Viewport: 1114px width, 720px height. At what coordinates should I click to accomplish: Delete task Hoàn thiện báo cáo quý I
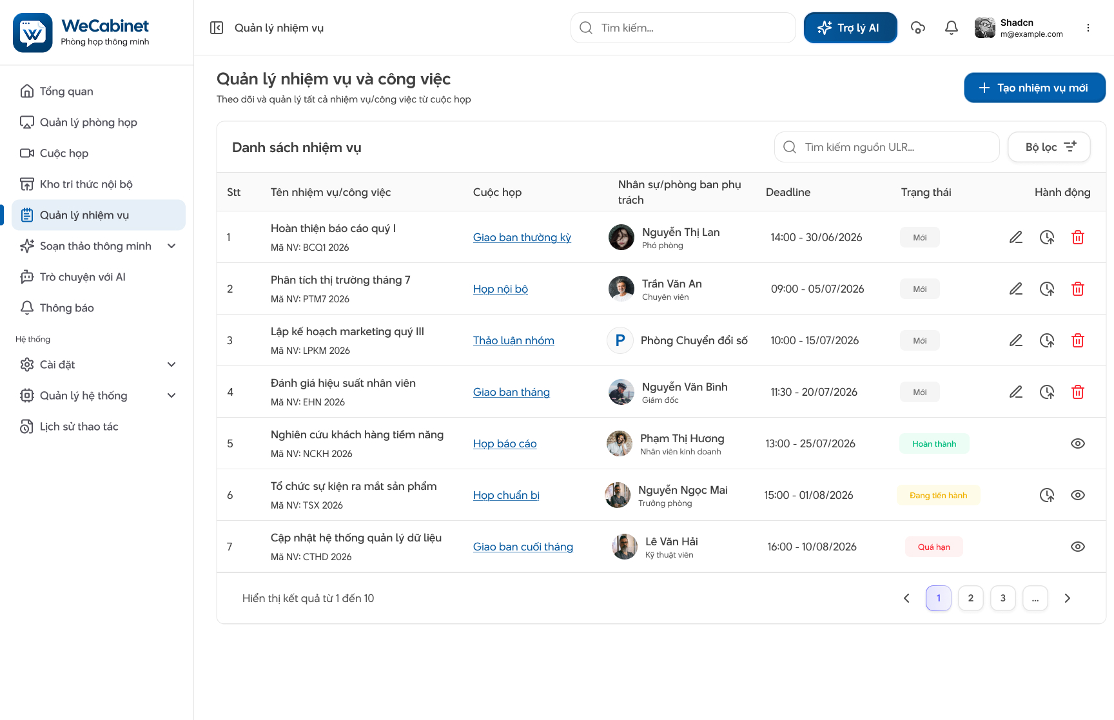click(1078, 237)
